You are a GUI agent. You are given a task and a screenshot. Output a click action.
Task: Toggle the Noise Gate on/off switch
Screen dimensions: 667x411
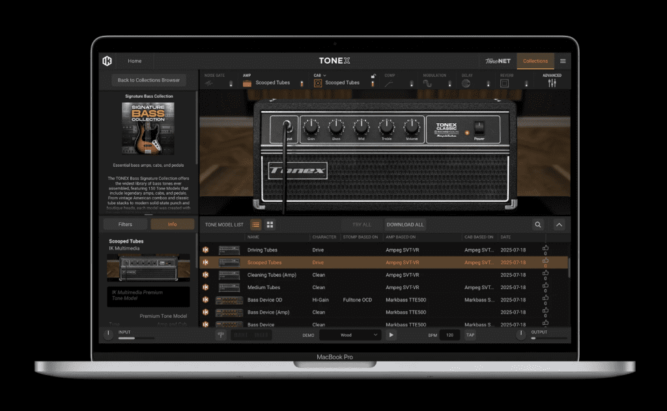[231, 83]
